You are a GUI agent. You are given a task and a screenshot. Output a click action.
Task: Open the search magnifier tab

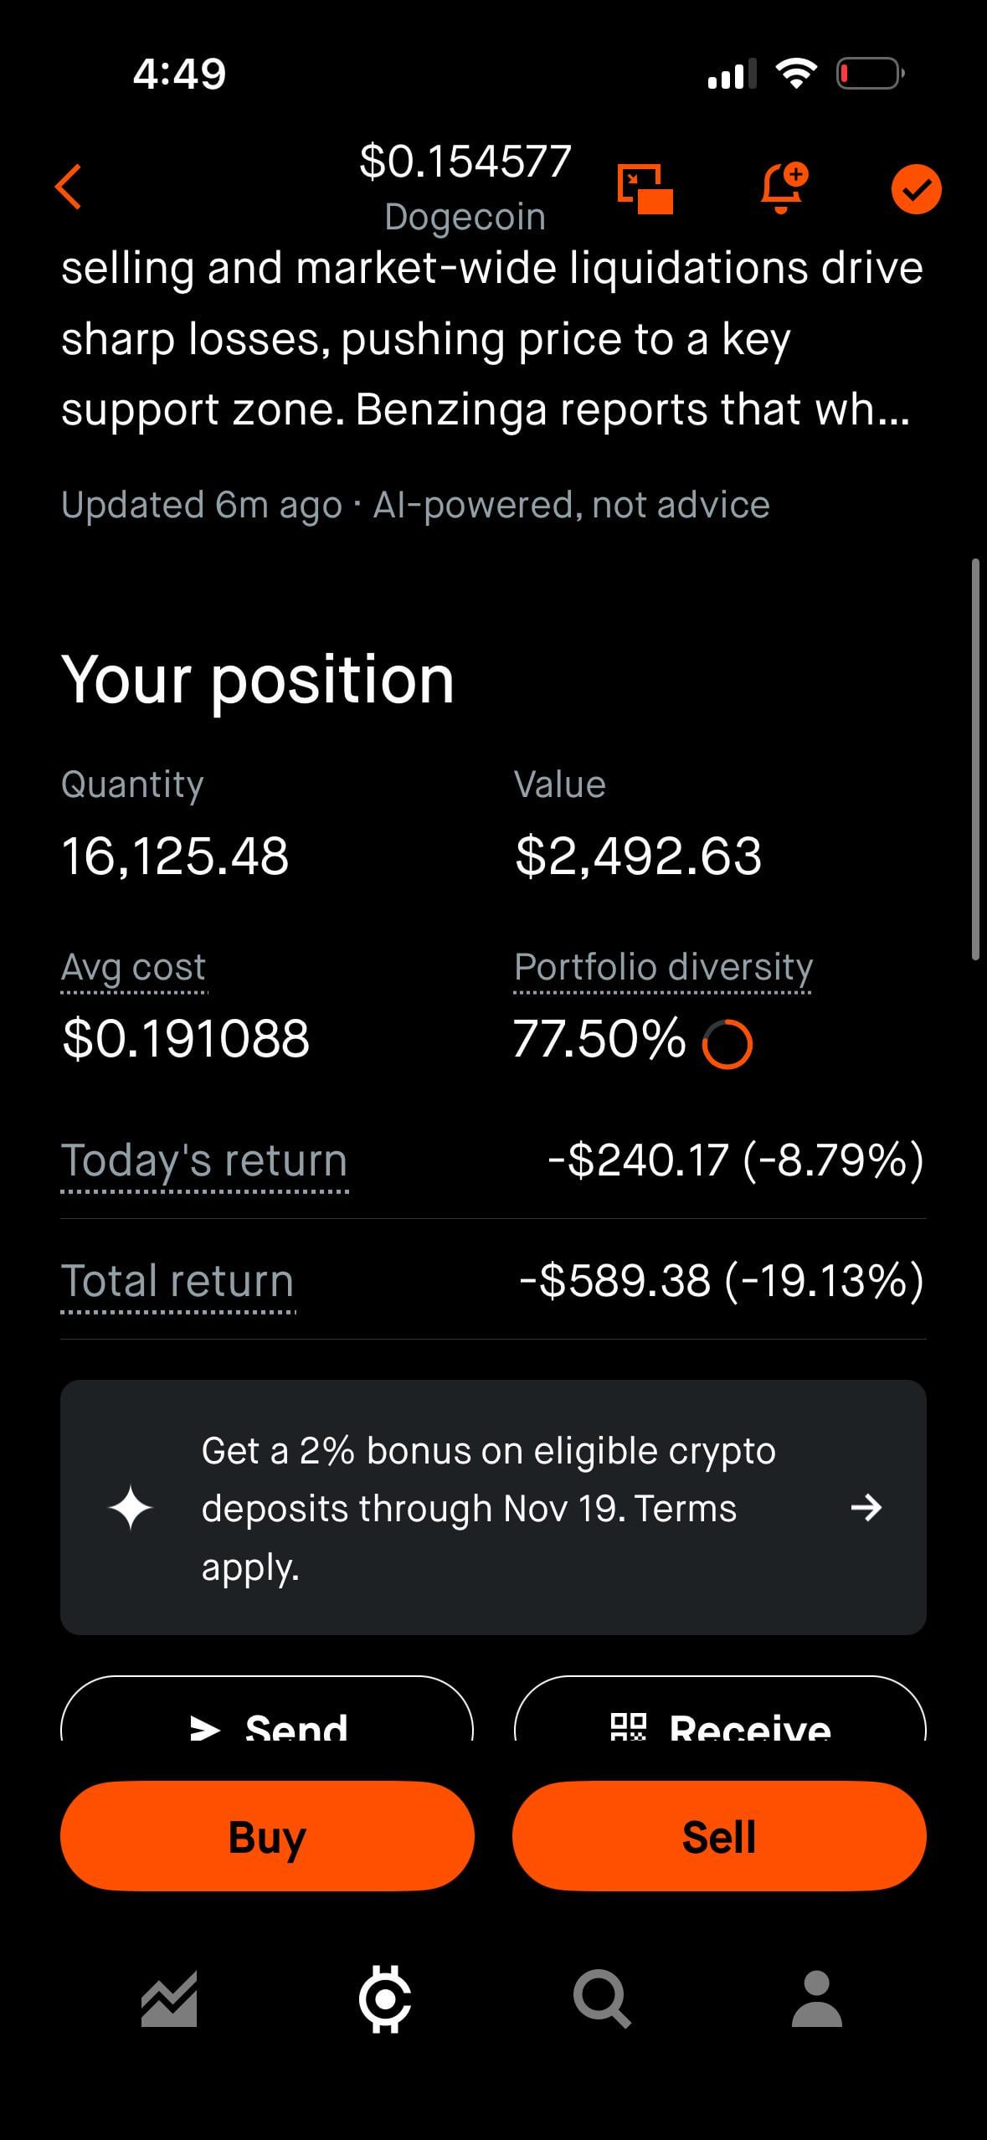point(601,1999)
